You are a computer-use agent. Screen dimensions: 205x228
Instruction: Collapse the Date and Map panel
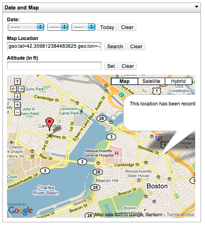coord(196,7)
